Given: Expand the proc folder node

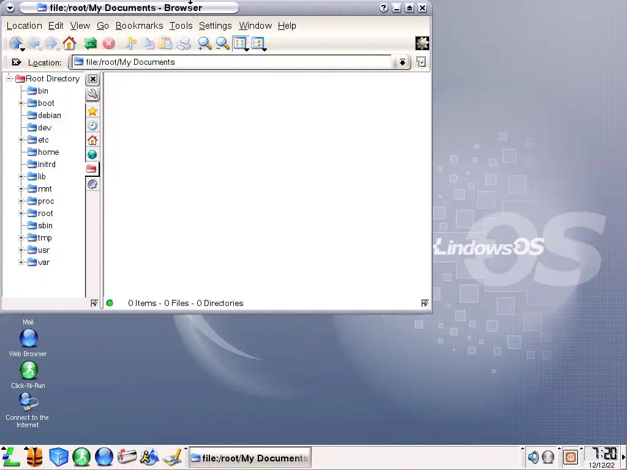Looking at the screenshot, I should click(x=21, y=201).
